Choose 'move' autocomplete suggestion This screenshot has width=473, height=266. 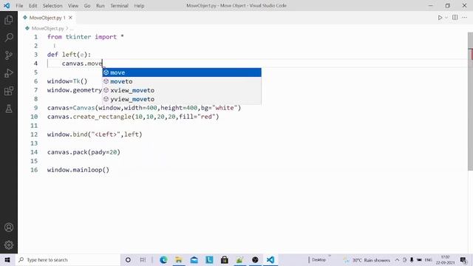tap(182, 72)
